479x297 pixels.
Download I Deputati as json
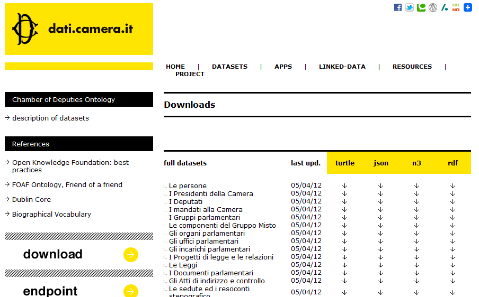[x=380, y=201]
